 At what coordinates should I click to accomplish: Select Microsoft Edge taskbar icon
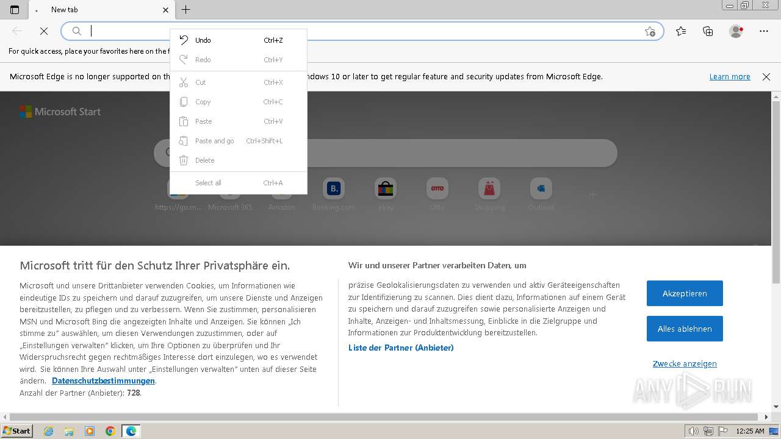click(131, 431)
